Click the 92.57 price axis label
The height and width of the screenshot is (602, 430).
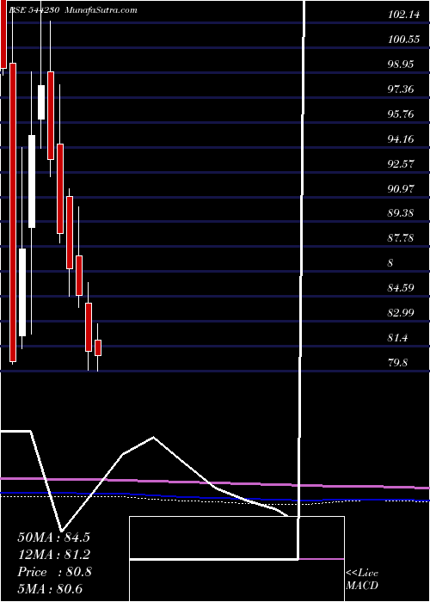click(x=401, y=164)
